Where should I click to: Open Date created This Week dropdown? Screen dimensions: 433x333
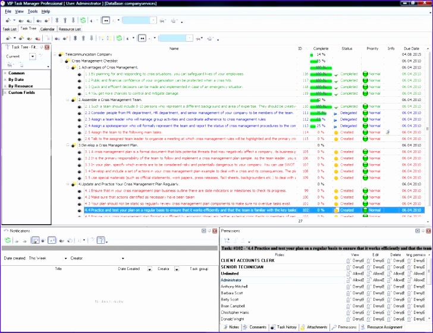pos(65,259)
